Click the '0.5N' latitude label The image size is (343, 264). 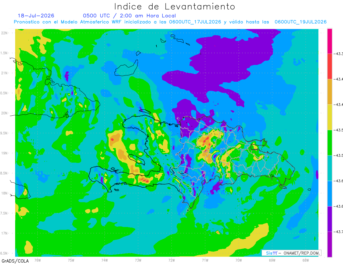pyautogui.click(x=4, y=93)
